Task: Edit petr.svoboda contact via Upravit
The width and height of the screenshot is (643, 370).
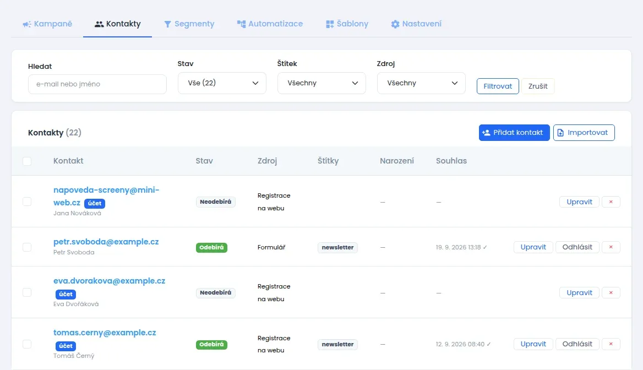Action: [x=533, y=247]
